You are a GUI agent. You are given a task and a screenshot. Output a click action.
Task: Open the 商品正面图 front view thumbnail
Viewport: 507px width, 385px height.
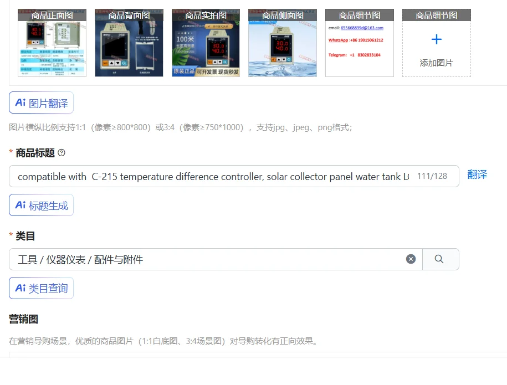pos(52,43)
